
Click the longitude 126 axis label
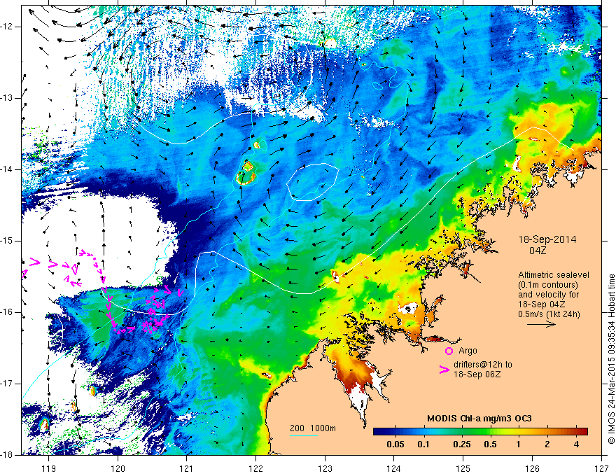[532, 468]
